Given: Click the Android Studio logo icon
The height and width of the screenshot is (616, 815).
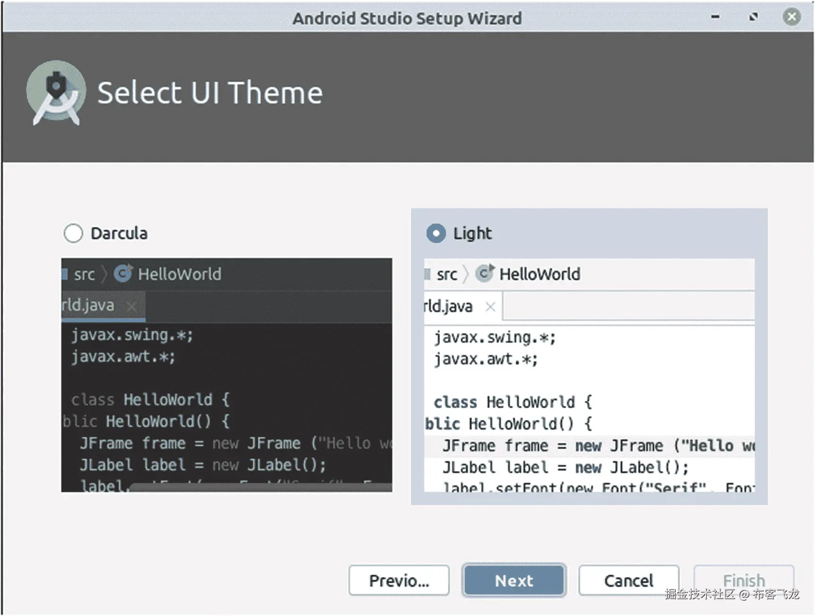Looking at the screenshot, I should pyautogui.click(x=56, y=92).
